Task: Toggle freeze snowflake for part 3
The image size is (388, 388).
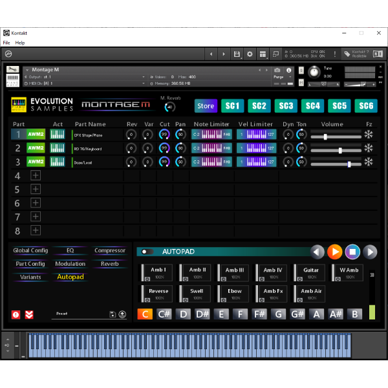Action: click(x=369, y=162)
